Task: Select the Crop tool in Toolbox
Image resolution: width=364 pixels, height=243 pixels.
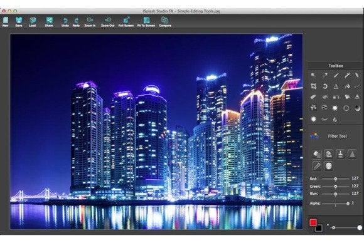Action: [x=313, y=86]
